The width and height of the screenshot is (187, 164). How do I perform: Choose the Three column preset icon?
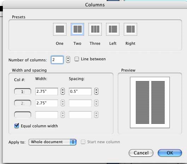[95, 29]
